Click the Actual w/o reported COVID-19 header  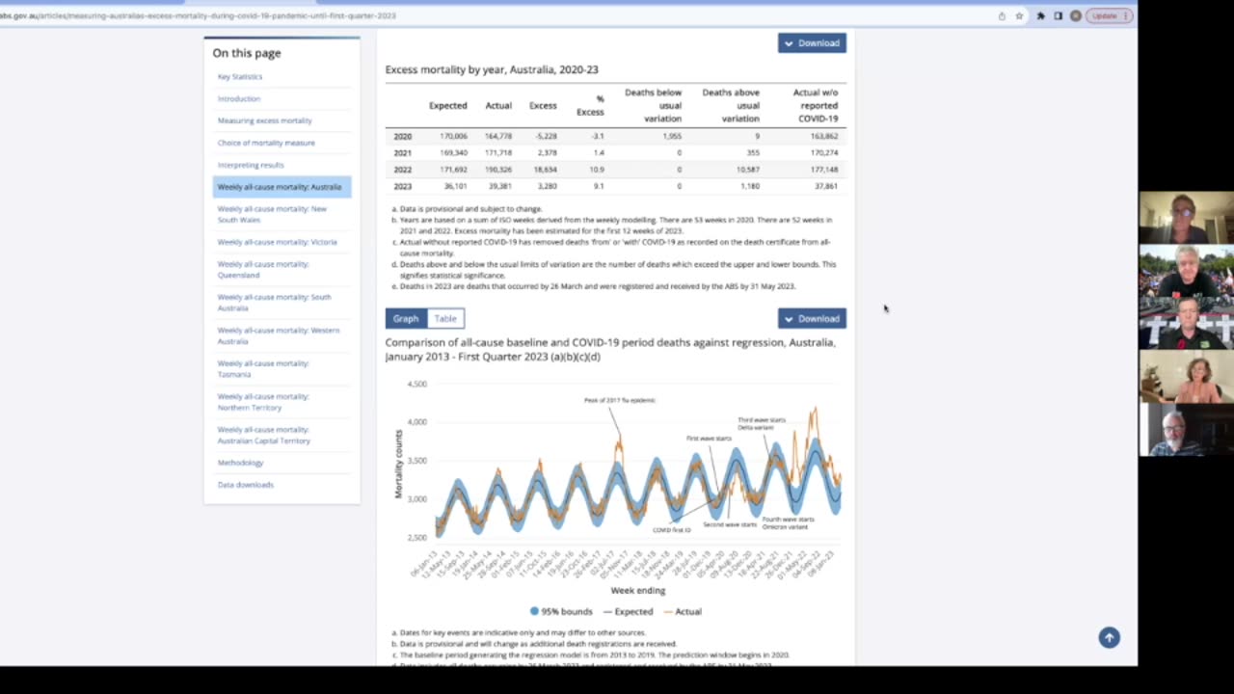pos(816,105)
